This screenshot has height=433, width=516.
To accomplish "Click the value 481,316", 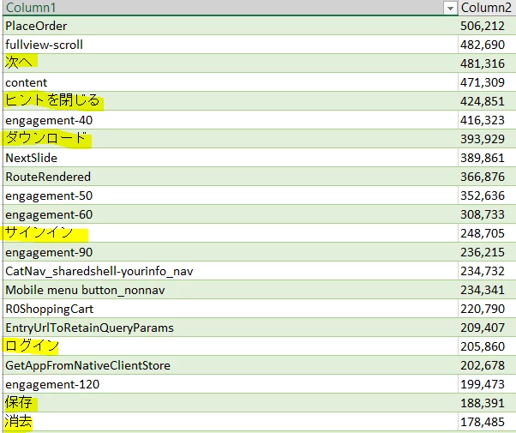I will click(x=482, y=63).
